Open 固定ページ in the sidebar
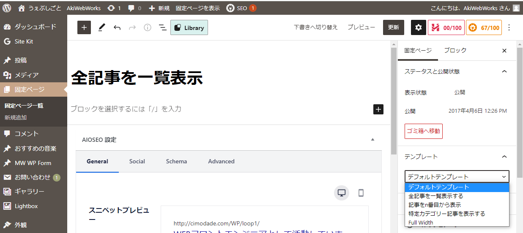523x233 pixels. pos(33,89)
